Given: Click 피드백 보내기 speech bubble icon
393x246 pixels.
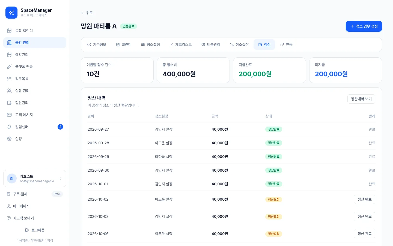Looking at the screenshot, I should coord(9,218).
